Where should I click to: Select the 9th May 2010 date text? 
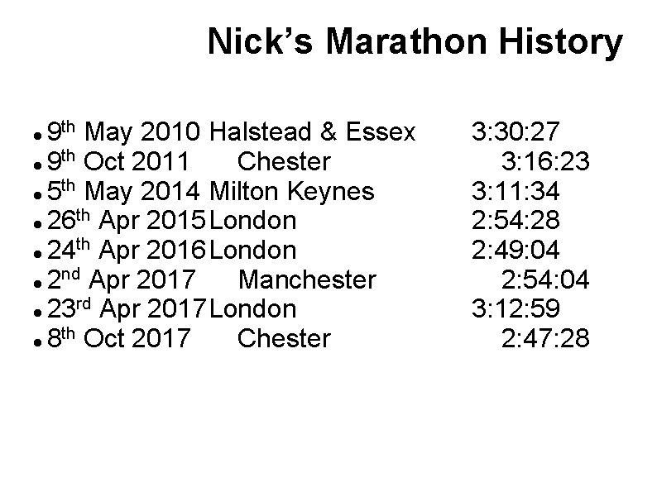123,131
